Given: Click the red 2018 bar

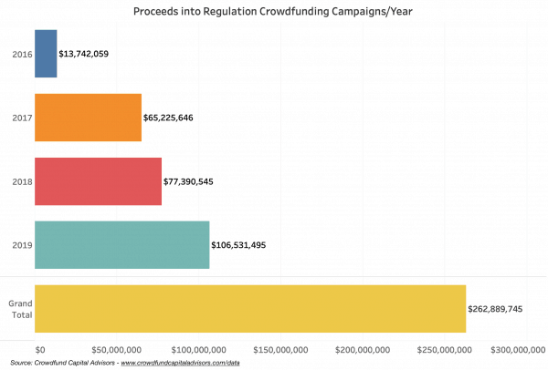Looking at the screenshot, I should [98, 181].
